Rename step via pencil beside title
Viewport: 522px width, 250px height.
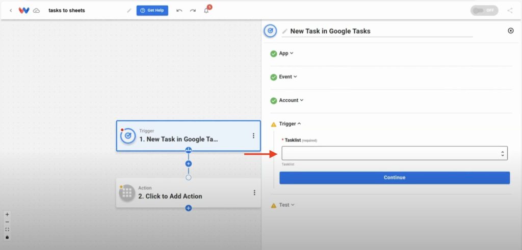point(284,31)
